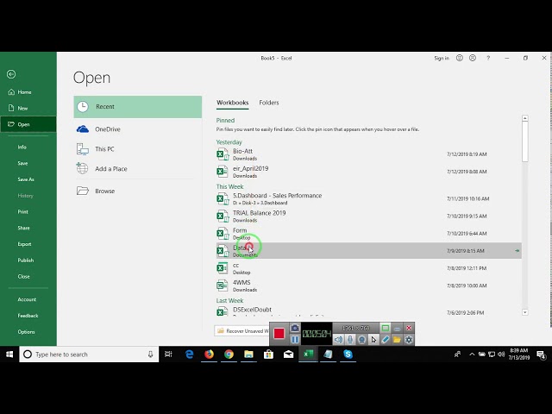This screenshot has width=552, height=414.
Task: Click the Windows Start button
Action: click(x=9, y=354)
